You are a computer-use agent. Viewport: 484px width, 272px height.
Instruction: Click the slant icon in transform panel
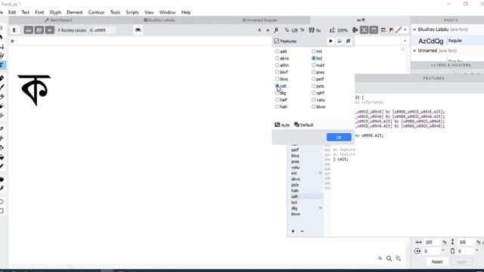(452, 251)
